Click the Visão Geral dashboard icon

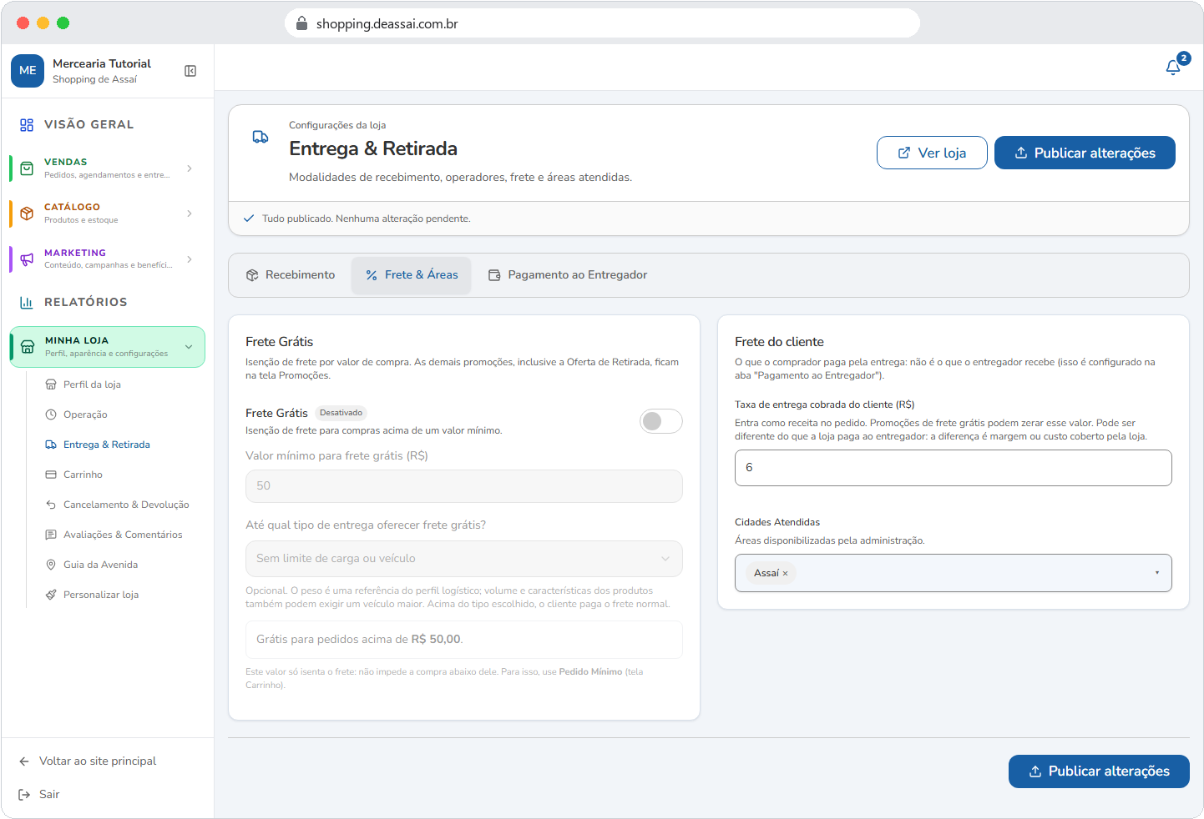click(27, 125)
